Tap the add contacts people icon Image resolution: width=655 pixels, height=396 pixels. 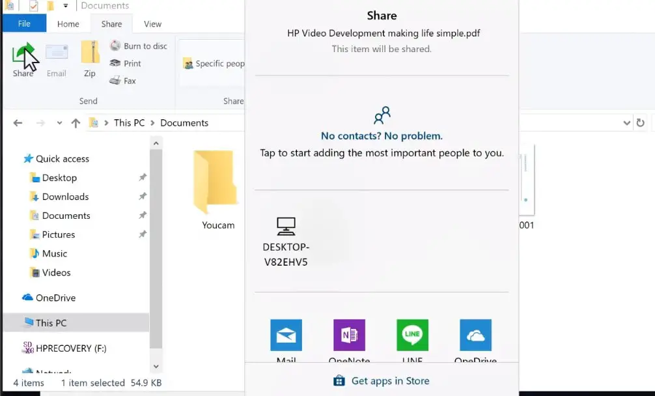pyautogui.click(x=382, y=115)
